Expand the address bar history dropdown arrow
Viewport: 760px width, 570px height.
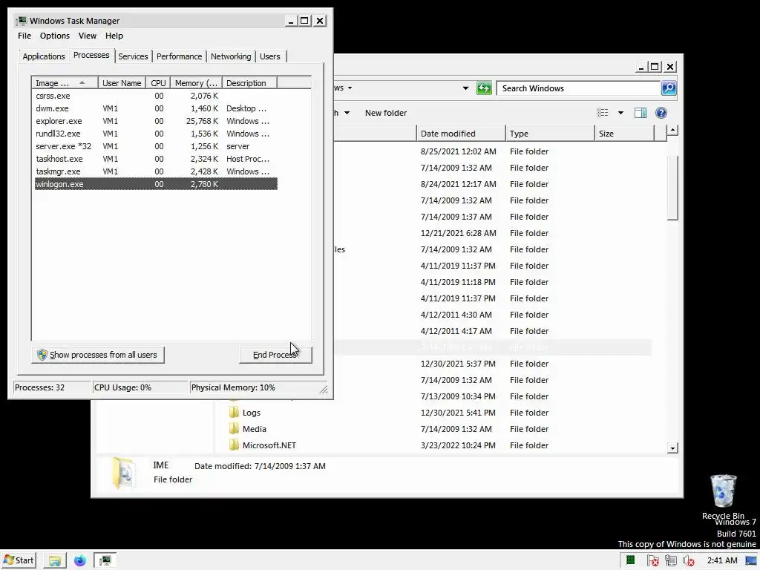click(465, 88)
